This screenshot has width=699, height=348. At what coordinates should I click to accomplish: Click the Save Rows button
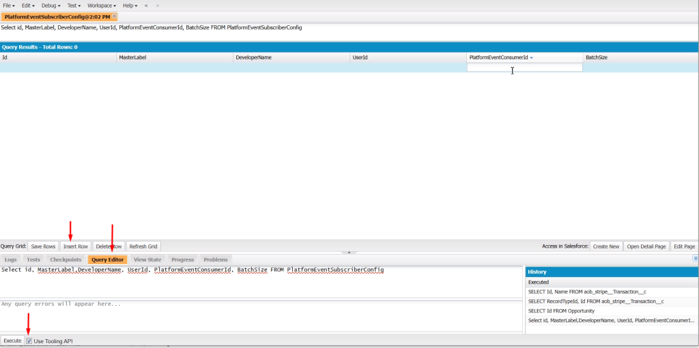43,246
